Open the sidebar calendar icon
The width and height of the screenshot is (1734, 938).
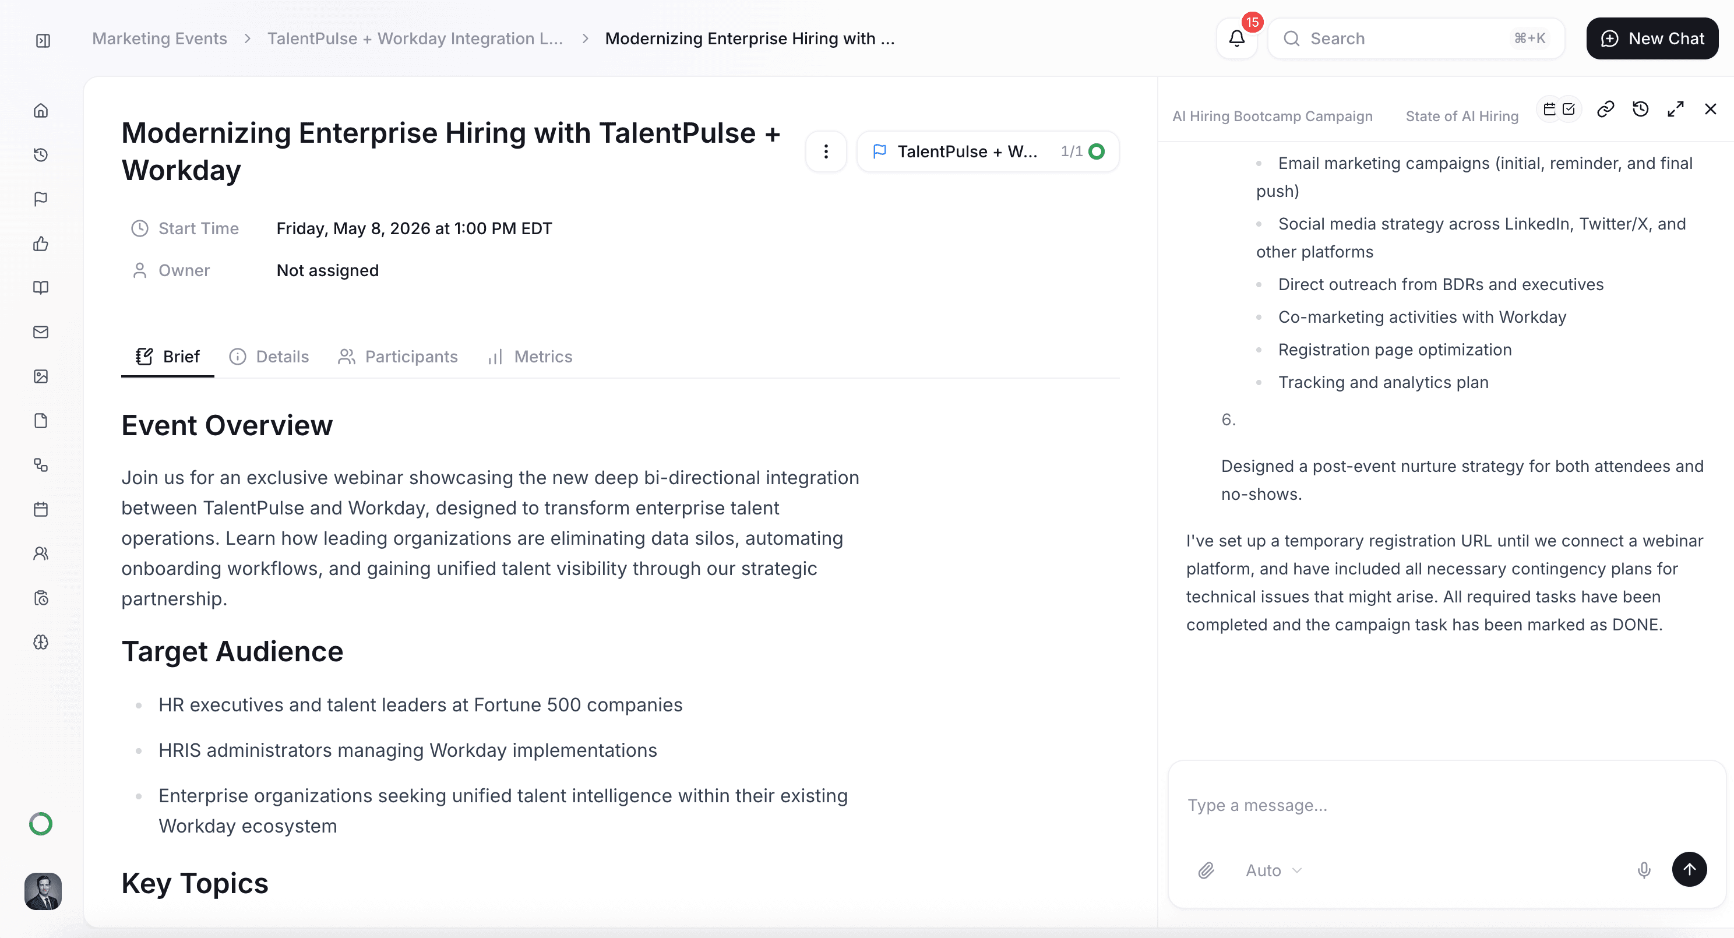coord(41,509)
